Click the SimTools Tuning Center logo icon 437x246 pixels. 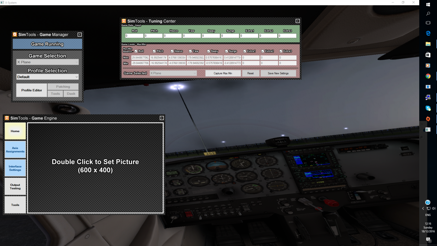(x=124, y=21)
